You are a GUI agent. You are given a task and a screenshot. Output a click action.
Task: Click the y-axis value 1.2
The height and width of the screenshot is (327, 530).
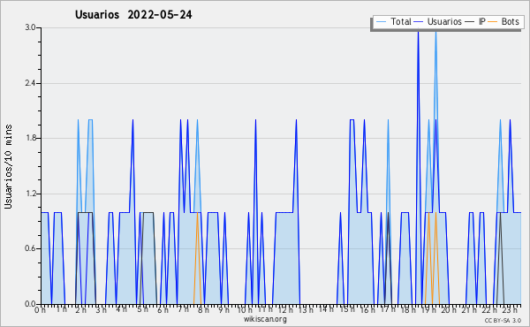click(30, 194)
